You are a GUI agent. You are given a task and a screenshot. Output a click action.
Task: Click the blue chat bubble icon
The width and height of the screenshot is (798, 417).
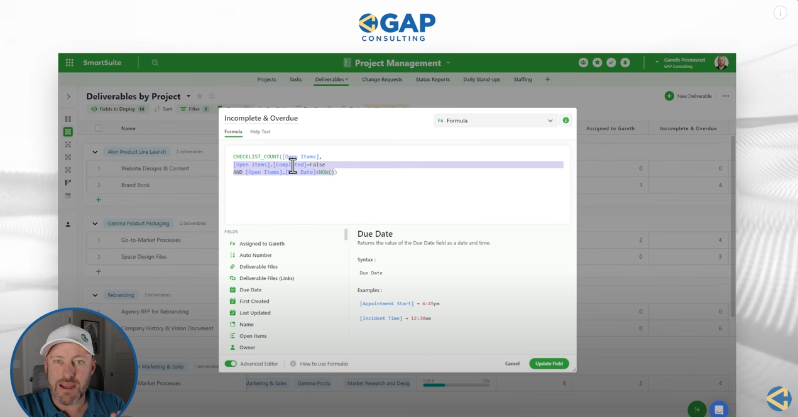(x=719, y=409)
